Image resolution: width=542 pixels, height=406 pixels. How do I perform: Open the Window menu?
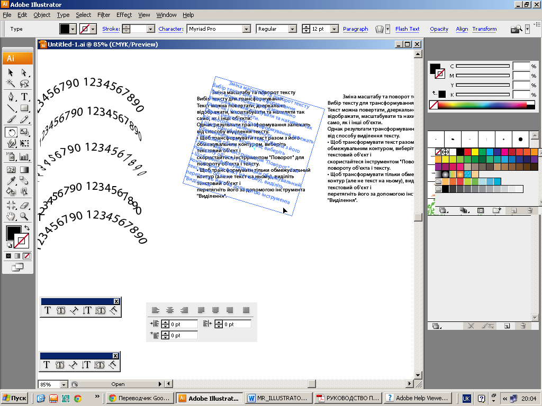coord(166,15)
